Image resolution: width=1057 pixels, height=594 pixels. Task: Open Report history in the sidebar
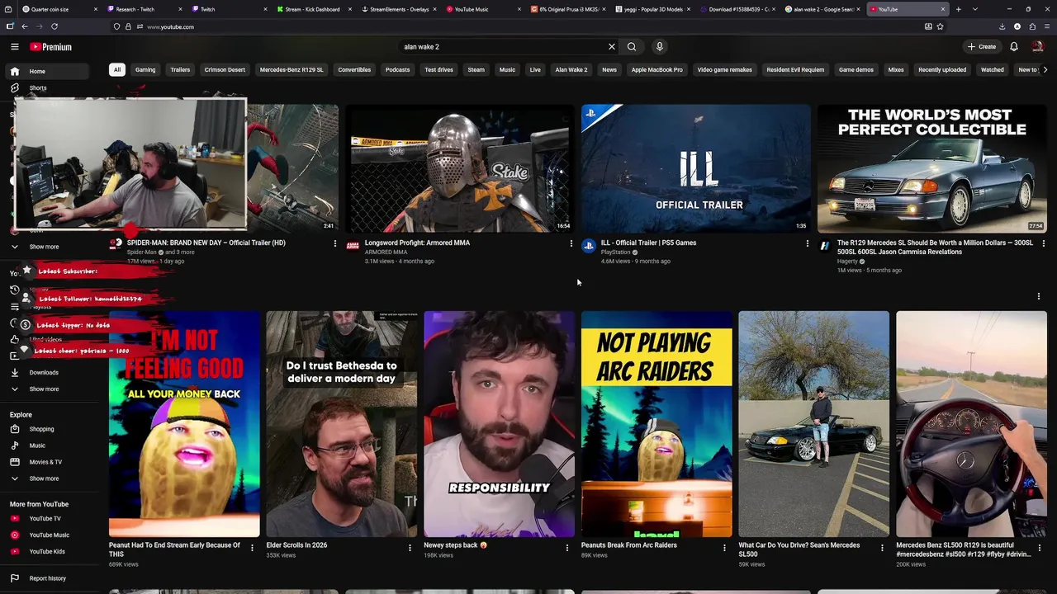50,578
